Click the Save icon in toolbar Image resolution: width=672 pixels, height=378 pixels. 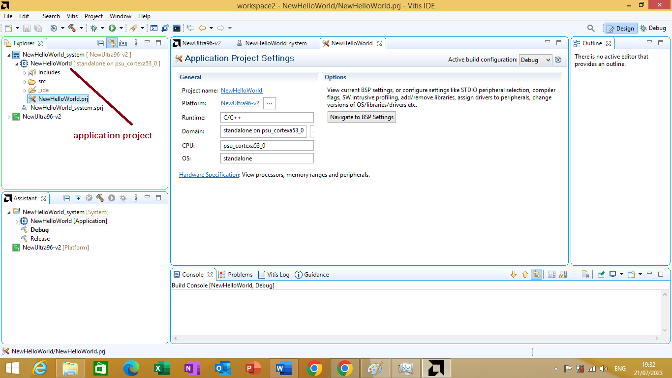(27, 28)
